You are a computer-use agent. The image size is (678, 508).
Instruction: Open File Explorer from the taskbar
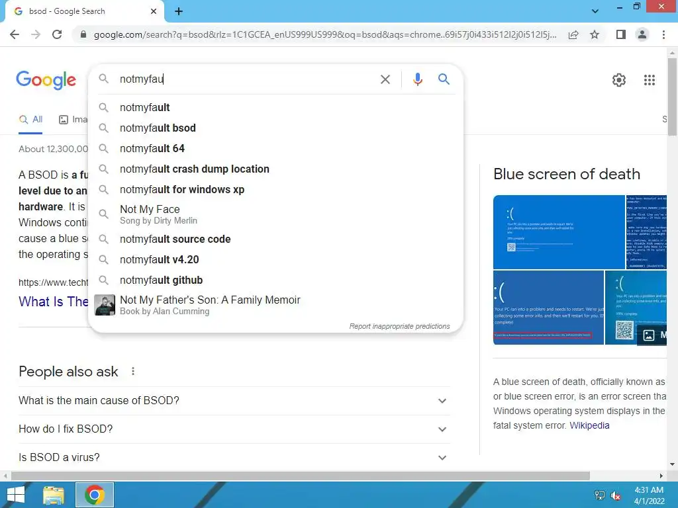tap(54, 495)
